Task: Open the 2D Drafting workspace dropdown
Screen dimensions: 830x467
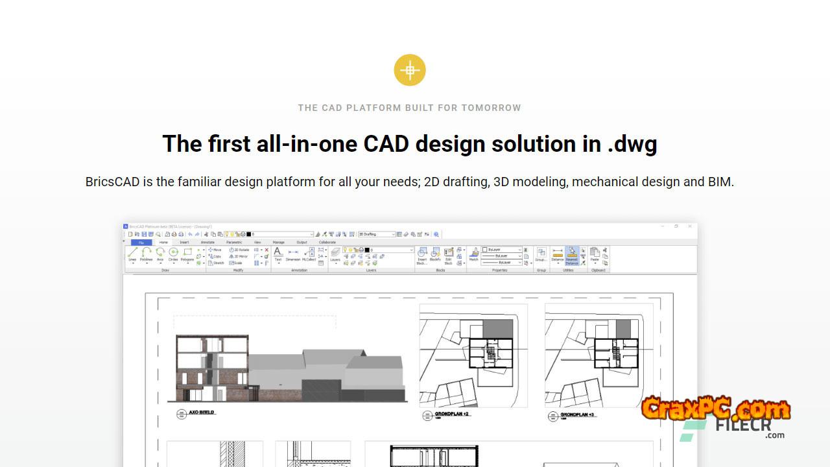Action: (377, 234)
